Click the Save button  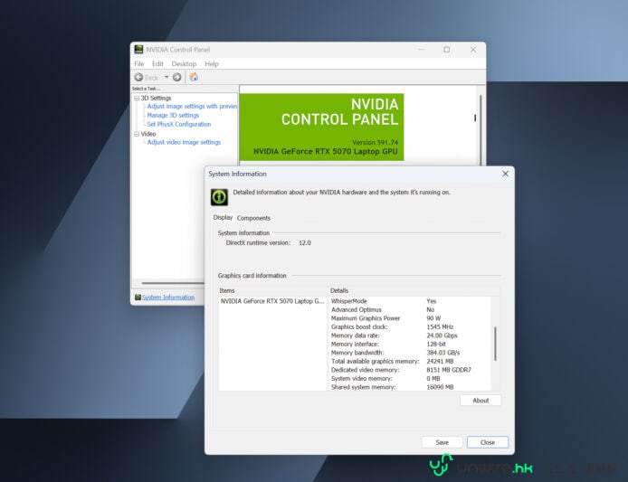pos(442,442)
